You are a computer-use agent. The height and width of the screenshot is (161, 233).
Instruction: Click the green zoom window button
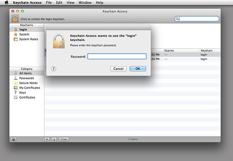click(22, 11)
